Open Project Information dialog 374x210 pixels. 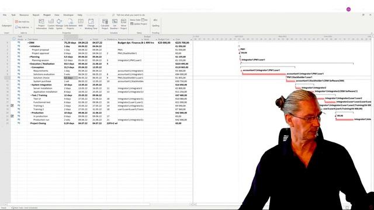[41, 24]
